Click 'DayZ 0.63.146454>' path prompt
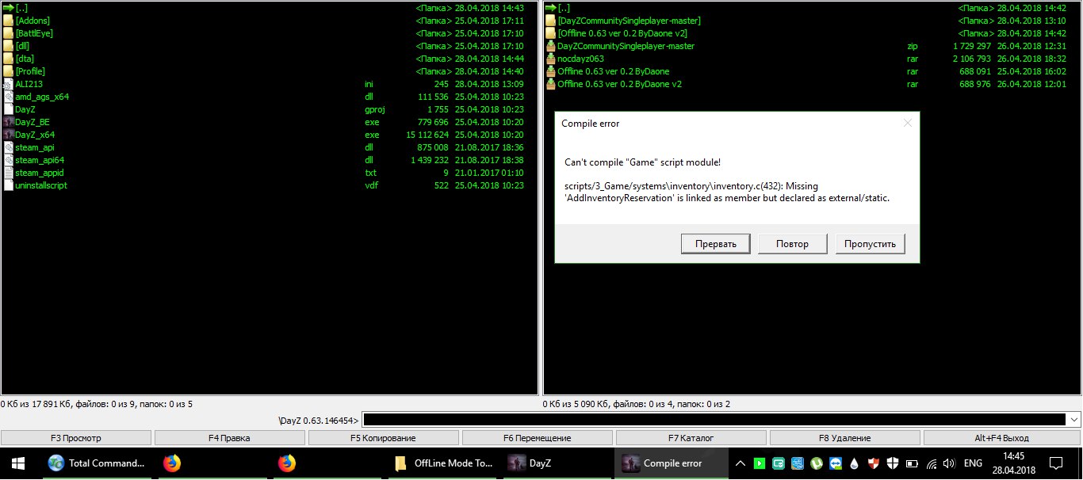Image resolution: width=1083 pixels, height=480 pixels. point(320,421)
